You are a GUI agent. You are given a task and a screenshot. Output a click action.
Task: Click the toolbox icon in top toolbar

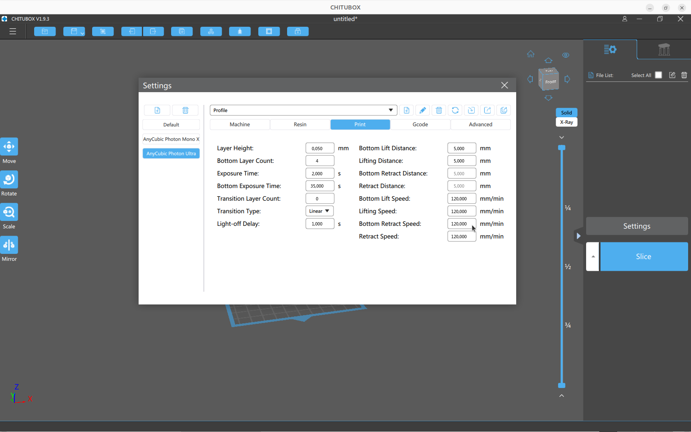[x=298, y=31]
